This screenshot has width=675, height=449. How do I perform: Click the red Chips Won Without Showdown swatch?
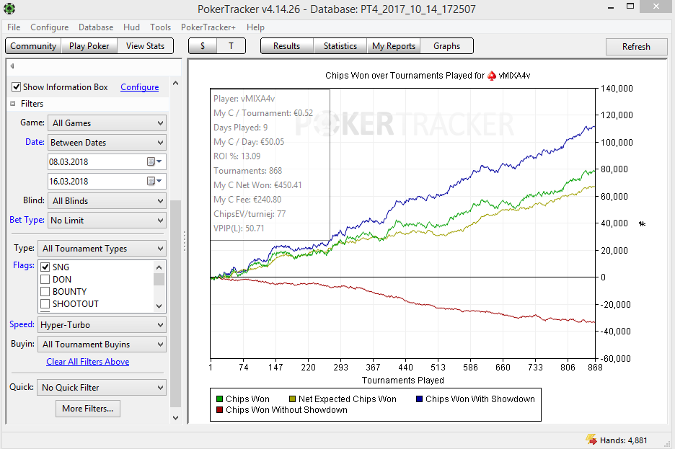point(219,410)
